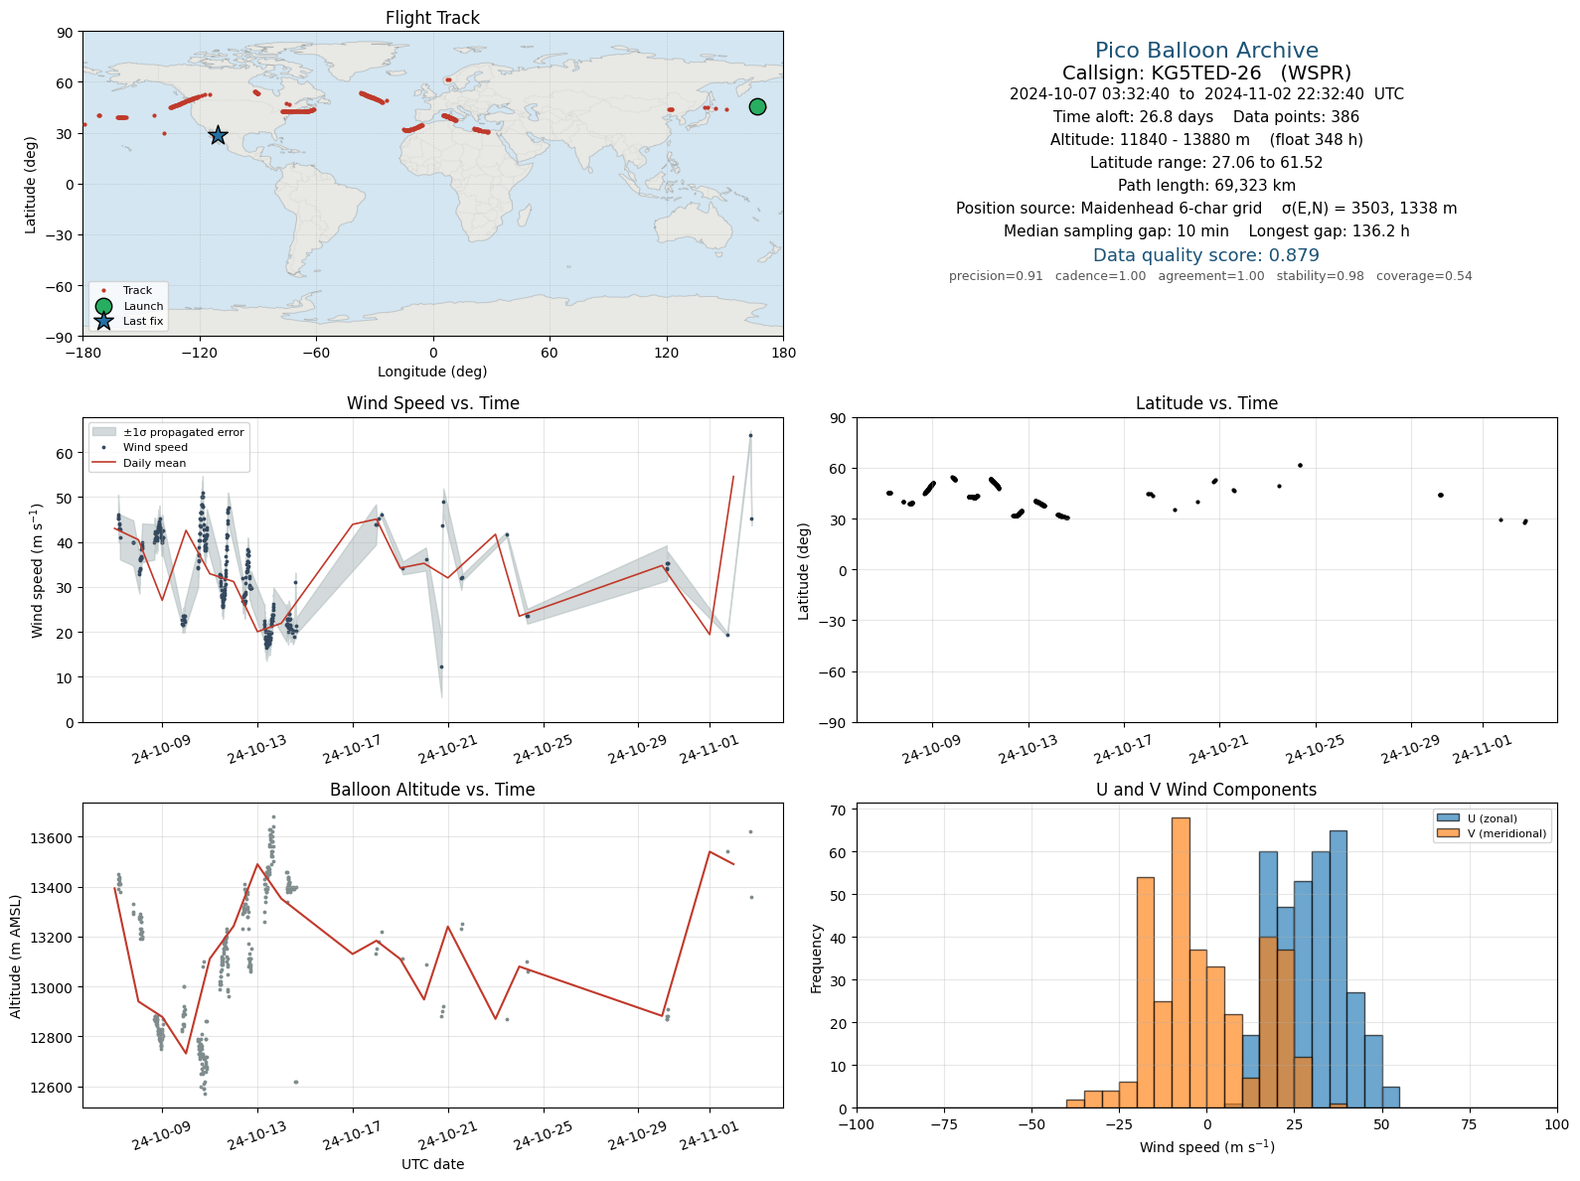Click the precision=0.91 sub-score text
The width and height of the screenshot is (1580, 1181).
pyautogui.click(x=996, y=276)
